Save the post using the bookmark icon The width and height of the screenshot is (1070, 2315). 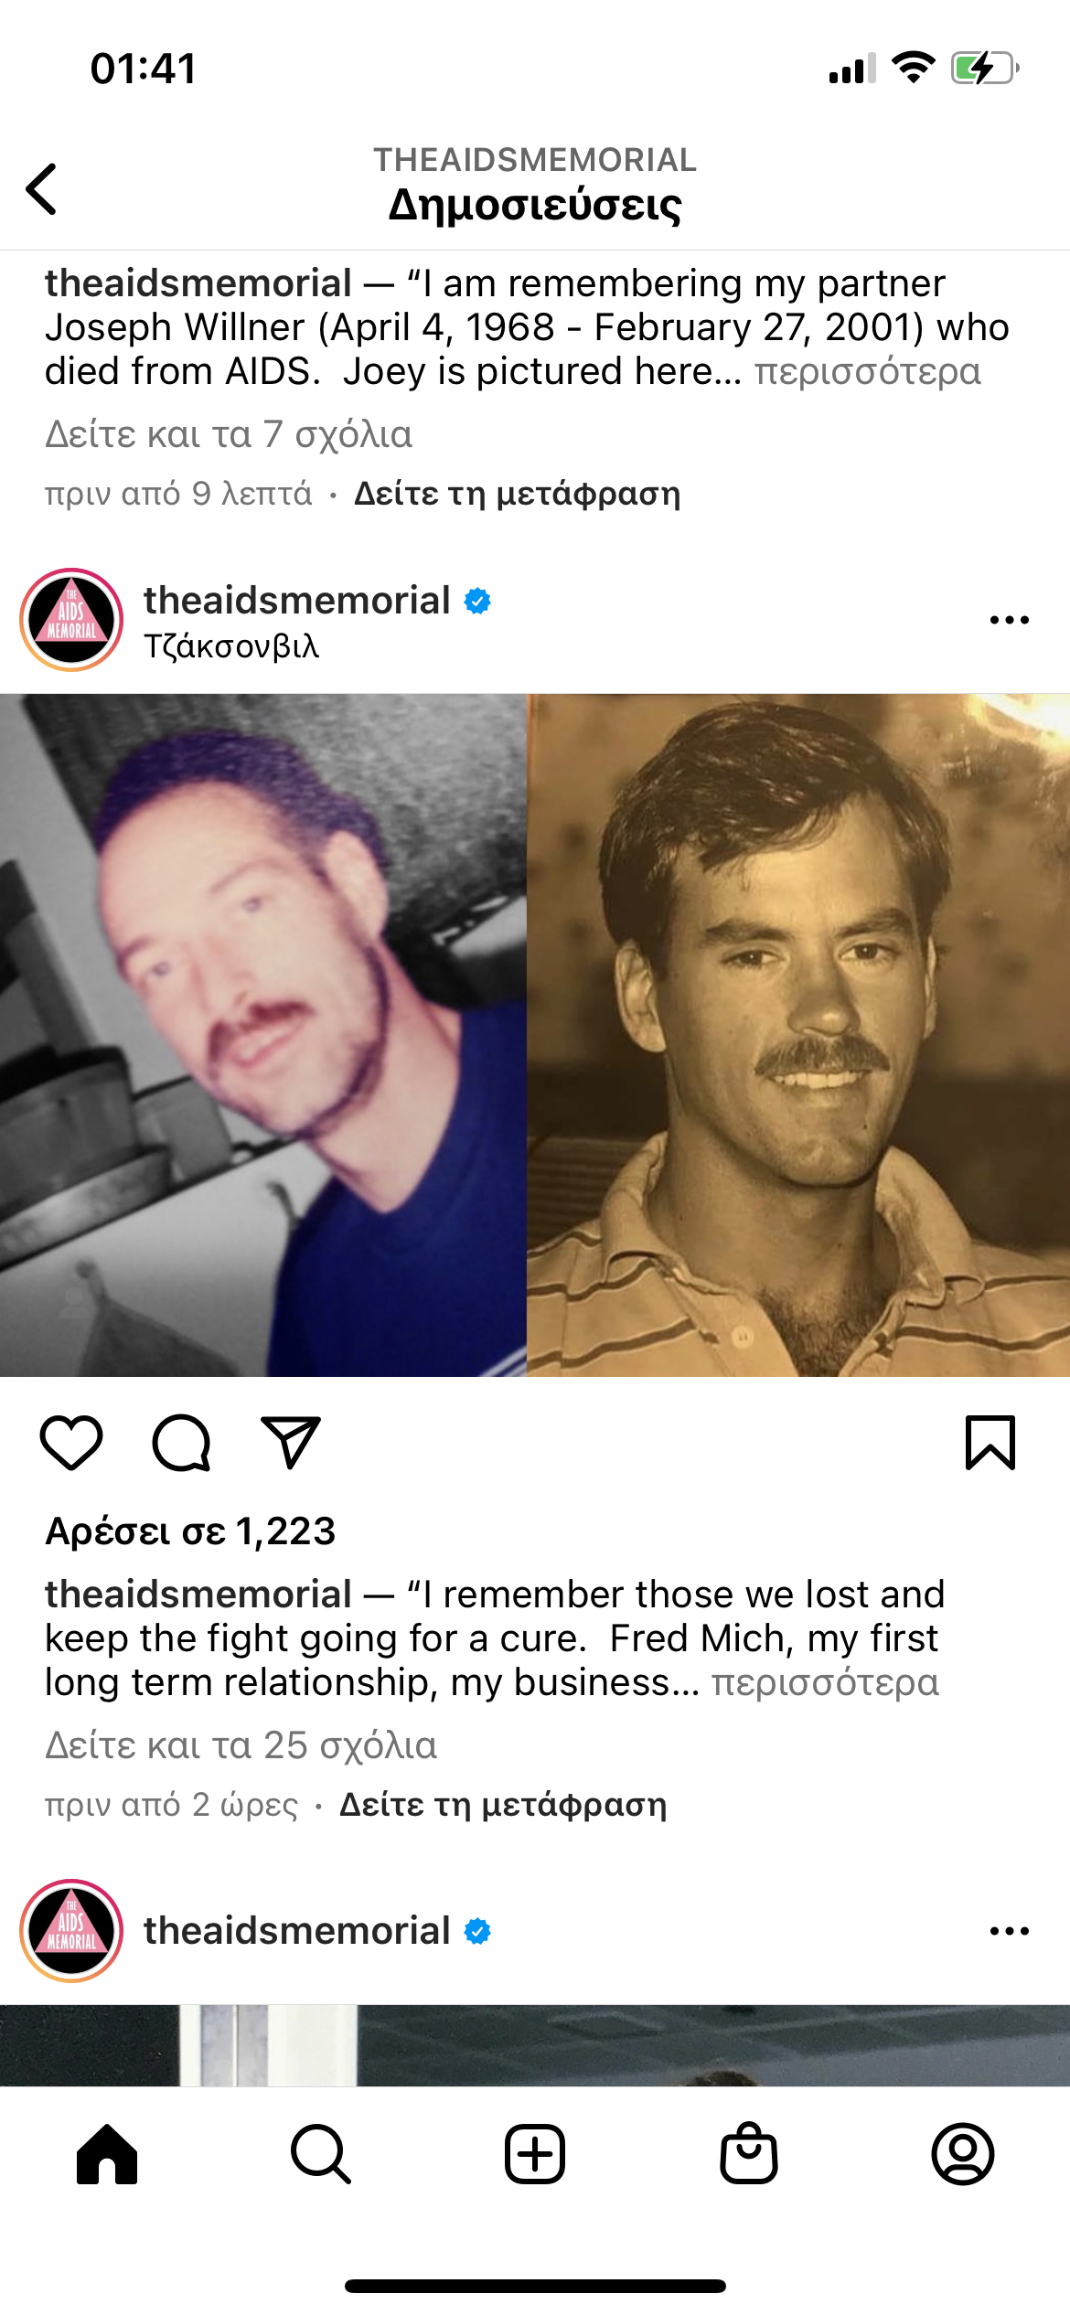tap(990, 1443)
